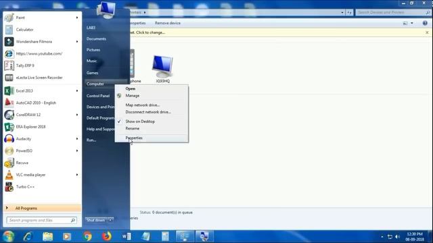The height and width of the screenshot is (243, 433).
Task: Open Games from the Start menu
Action: tap(92, 73)
